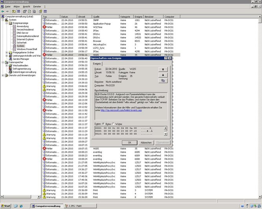Open the Fenster menu
Viewport: 262px width, 209px height.
pyautogui.click(x=37, y=7)
